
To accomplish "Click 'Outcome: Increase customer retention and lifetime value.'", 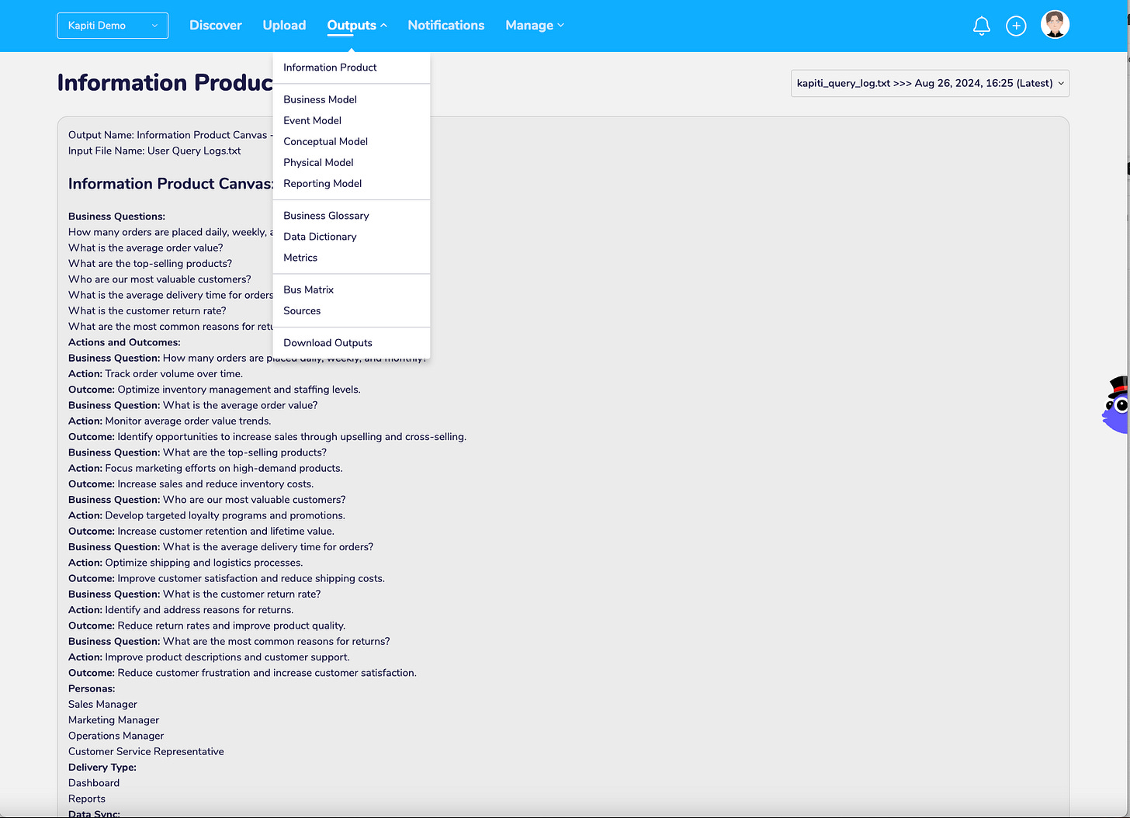I will (x=201, y=532).
